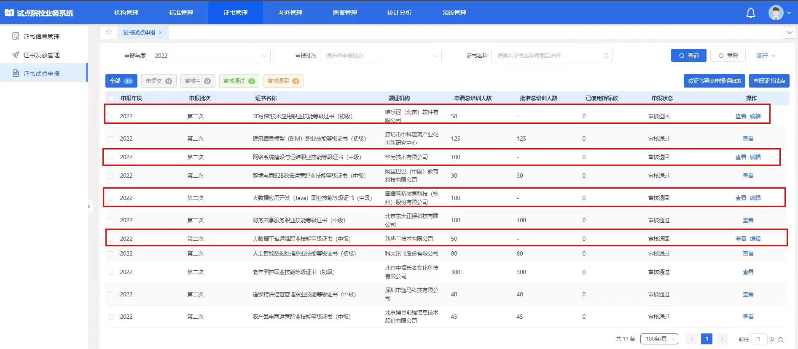
Task: Select 证书试点申报 sidebar item
Action: (x=44, y=74)
